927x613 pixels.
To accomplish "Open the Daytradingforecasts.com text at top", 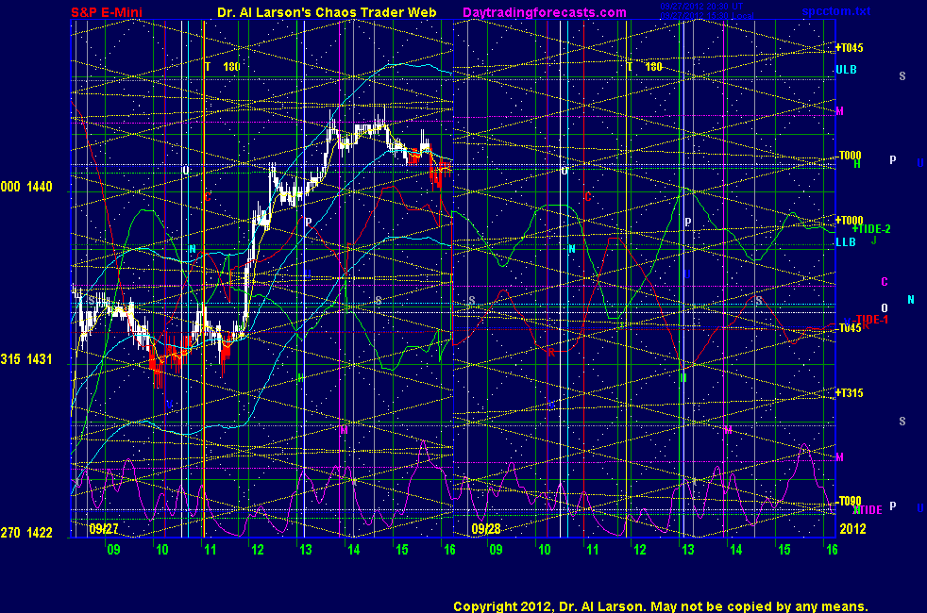I will point(545,12).
